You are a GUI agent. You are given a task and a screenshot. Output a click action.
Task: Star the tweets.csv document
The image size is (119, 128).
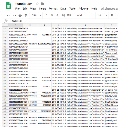tap(37, 4)
